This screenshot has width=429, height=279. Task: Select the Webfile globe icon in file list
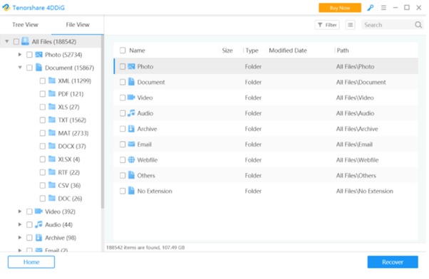coord(131,159)
